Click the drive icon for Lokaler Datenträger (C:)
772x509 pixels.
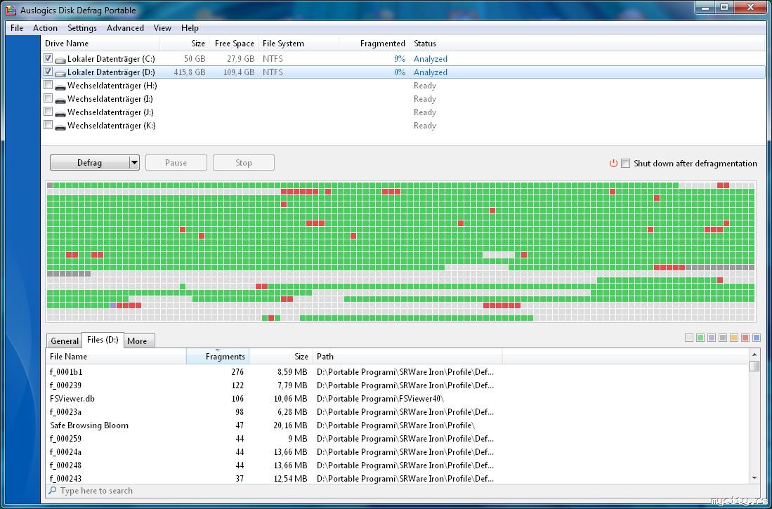pos(60,60)
